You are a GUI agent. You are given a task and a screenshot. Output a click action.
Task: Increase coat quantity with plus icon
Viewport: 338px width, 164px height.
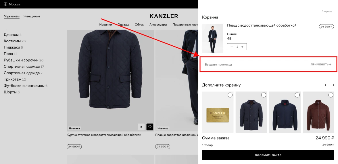point(242,47)
